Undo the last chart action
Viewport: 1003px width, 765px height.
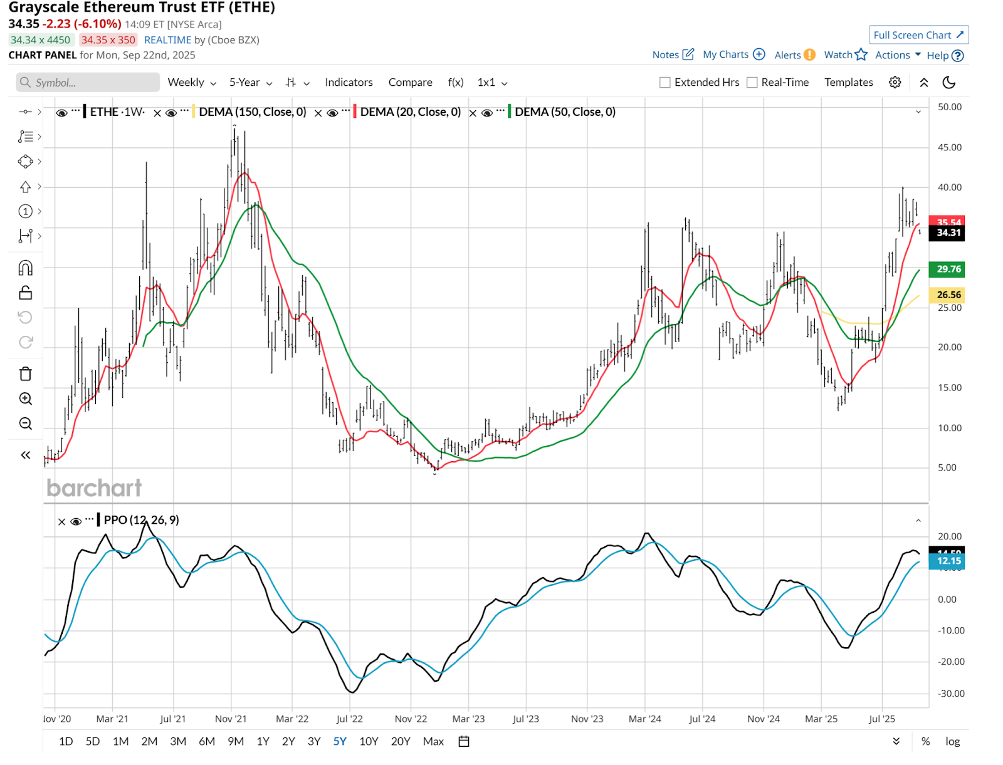(25, 317)
